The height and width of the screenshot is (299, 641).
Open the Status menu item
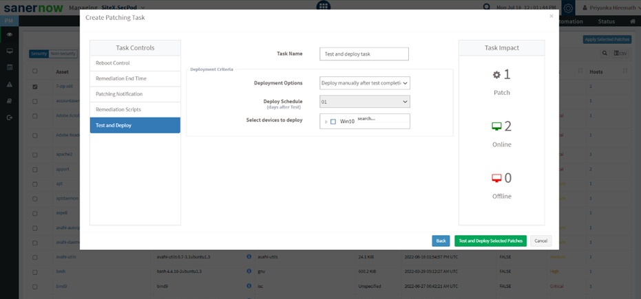(x=606, y=21)
